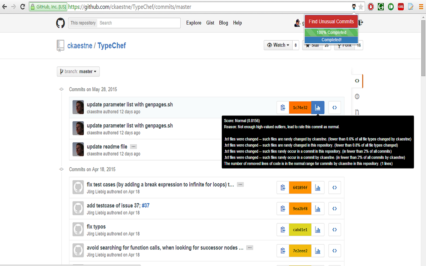Click the CORS extension icon
This screenshot has height=266, width=426.
tap(401, 7)
